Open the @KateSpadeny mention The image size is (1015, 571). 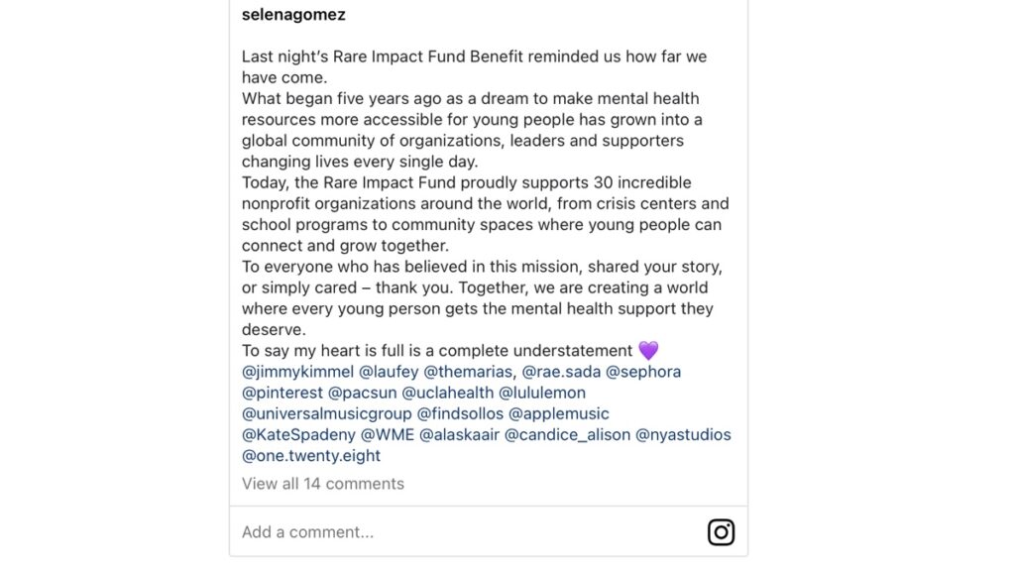296,434
